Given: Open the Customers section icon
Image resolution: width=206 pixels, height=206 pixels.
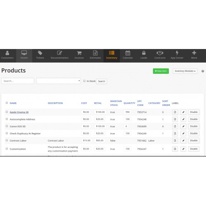Looking at the screenshot, I should pyautogui.click(x=7, y=53).
